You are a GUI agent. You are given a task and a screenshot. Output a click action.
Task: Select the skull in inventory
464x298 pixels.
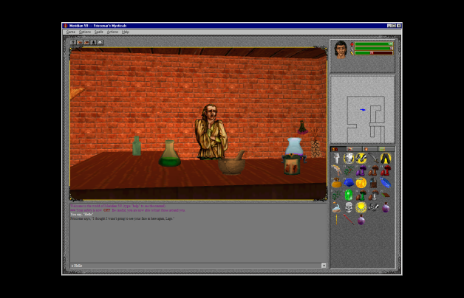[x=349, y=207]
